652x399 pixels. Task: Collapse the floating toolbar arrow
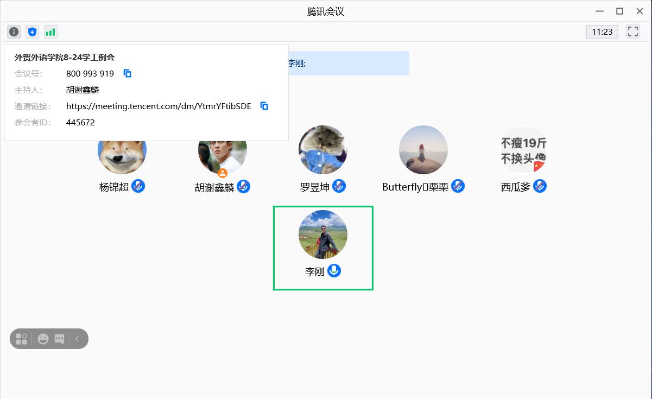pos(77,339)
